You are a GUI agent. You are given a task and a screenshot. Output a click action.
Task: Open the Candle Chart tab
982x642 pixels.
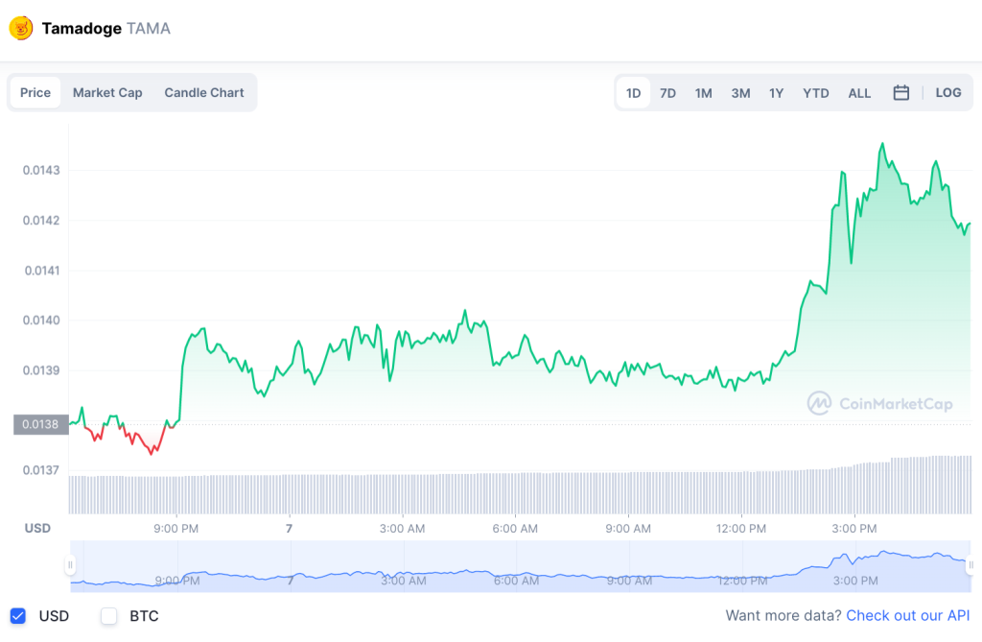[204, 93]
